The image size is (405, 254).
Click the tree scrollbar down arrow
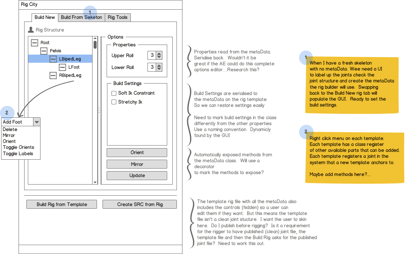pos(95,182)
